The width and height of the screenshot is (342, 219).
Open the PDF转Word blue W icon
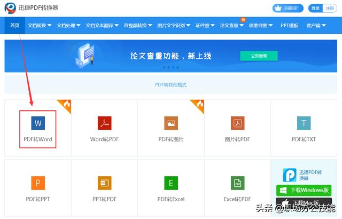38,123
